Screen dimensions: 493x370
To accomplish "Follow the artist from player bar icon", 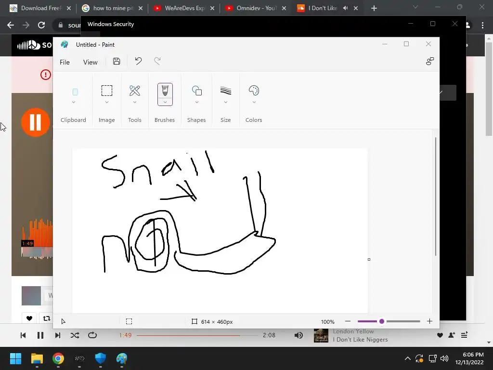I will pos(452,335).
